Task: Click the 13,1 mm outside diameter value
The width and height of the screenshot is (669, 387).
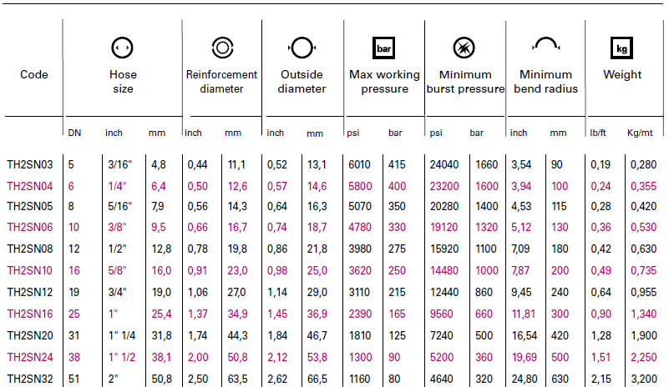Action: coord(317,164)
